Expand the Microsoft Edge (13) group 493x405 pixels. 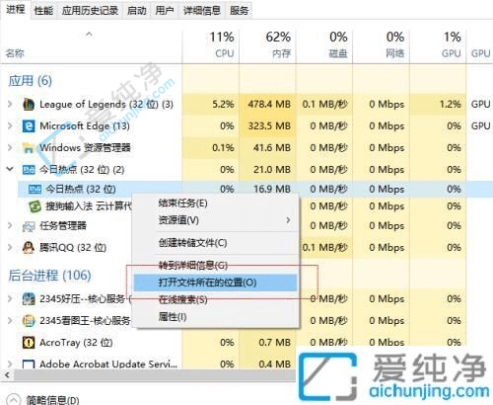tap(10, 126)
